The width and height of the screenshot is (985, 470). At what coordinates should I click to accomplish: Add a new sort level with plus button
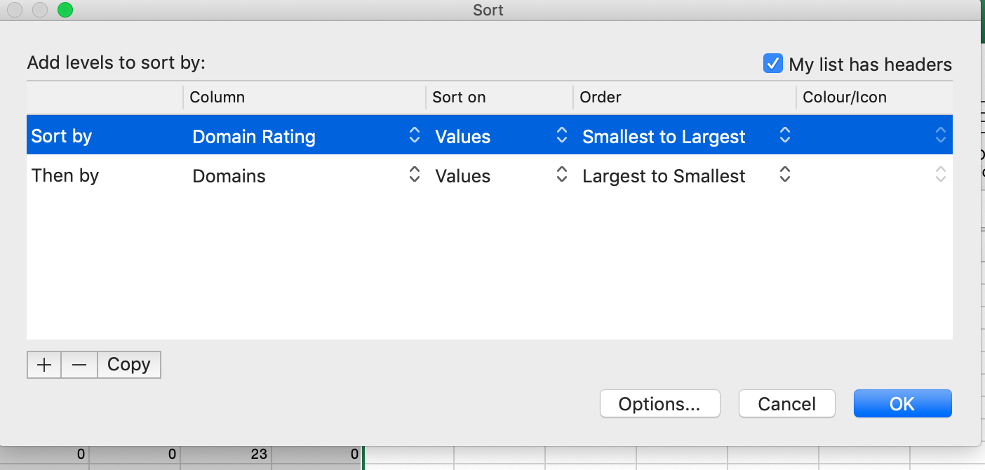click(44, 365)
